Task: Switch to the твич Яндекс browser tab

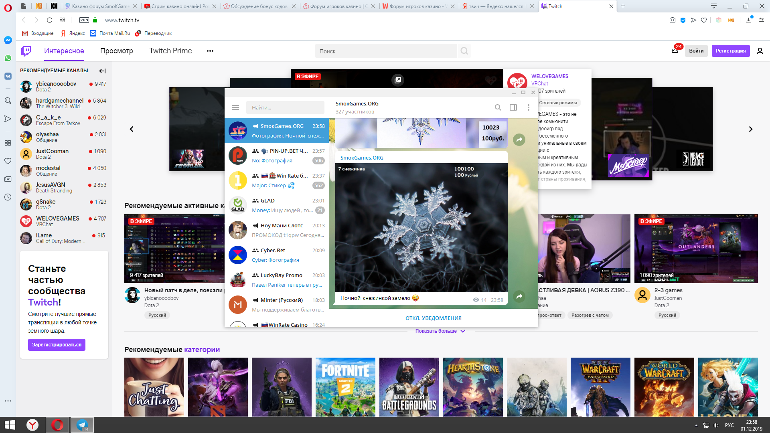Action: tap(498, 6)
